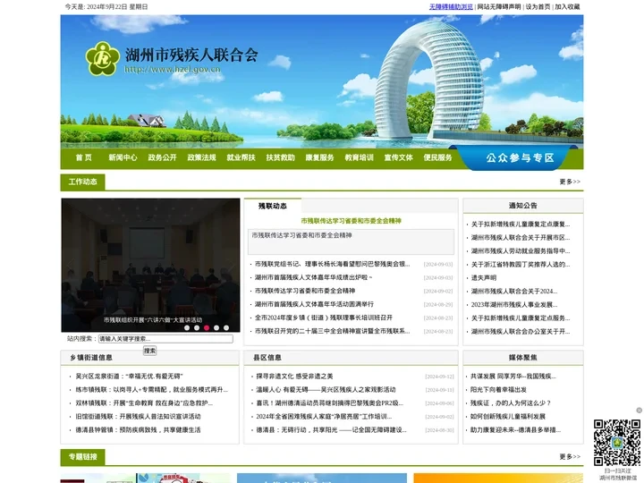Open the 政务公开 menu
The width and height of the screenshot is (644, 483).
coord(162,157)
